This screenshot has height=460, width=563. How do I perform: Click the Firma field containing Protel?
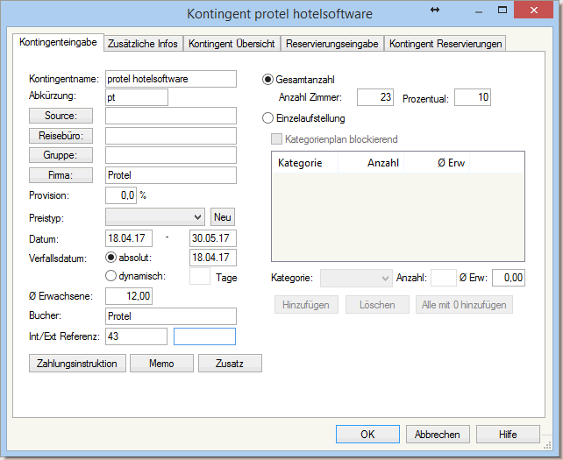pos(171,175)
